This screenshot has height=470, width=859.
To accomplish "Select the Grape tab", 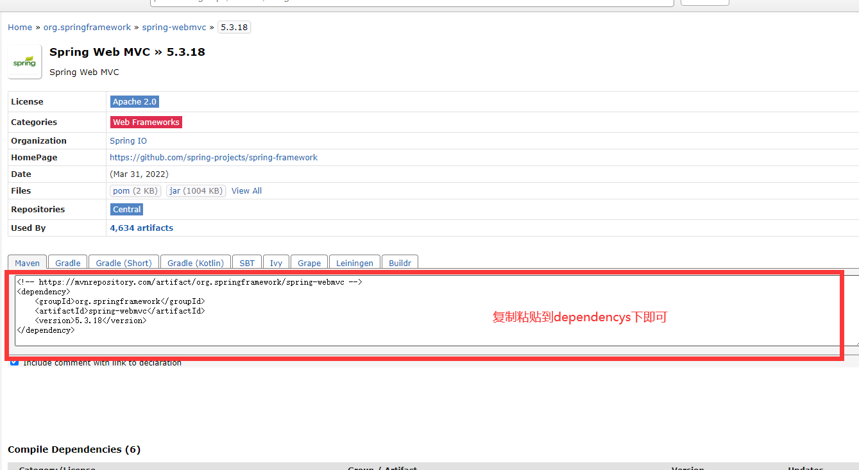I will click(309, 263).
